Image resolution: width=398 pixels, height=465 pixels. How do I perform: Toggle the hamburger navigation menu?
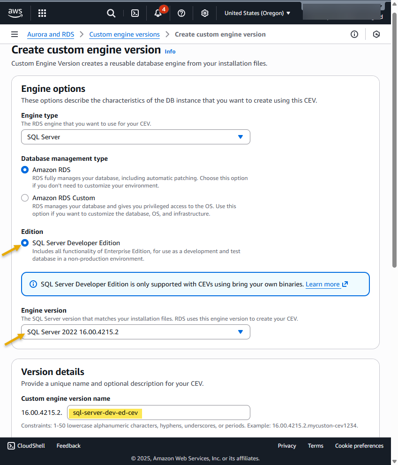click(x=15, y=34)
